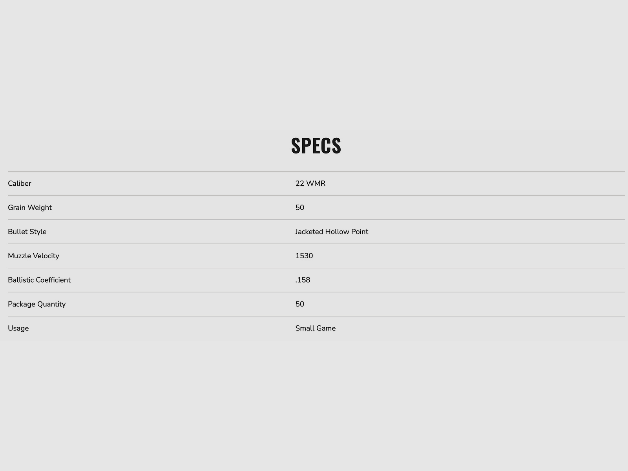The image size is (628, 471).
Task: Click the Caliber row label
Action: pos(20,183)
